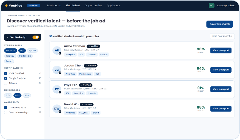The image size is (240, 140).
Task: Go to the Dashboard tab
Action: (54, 5)
